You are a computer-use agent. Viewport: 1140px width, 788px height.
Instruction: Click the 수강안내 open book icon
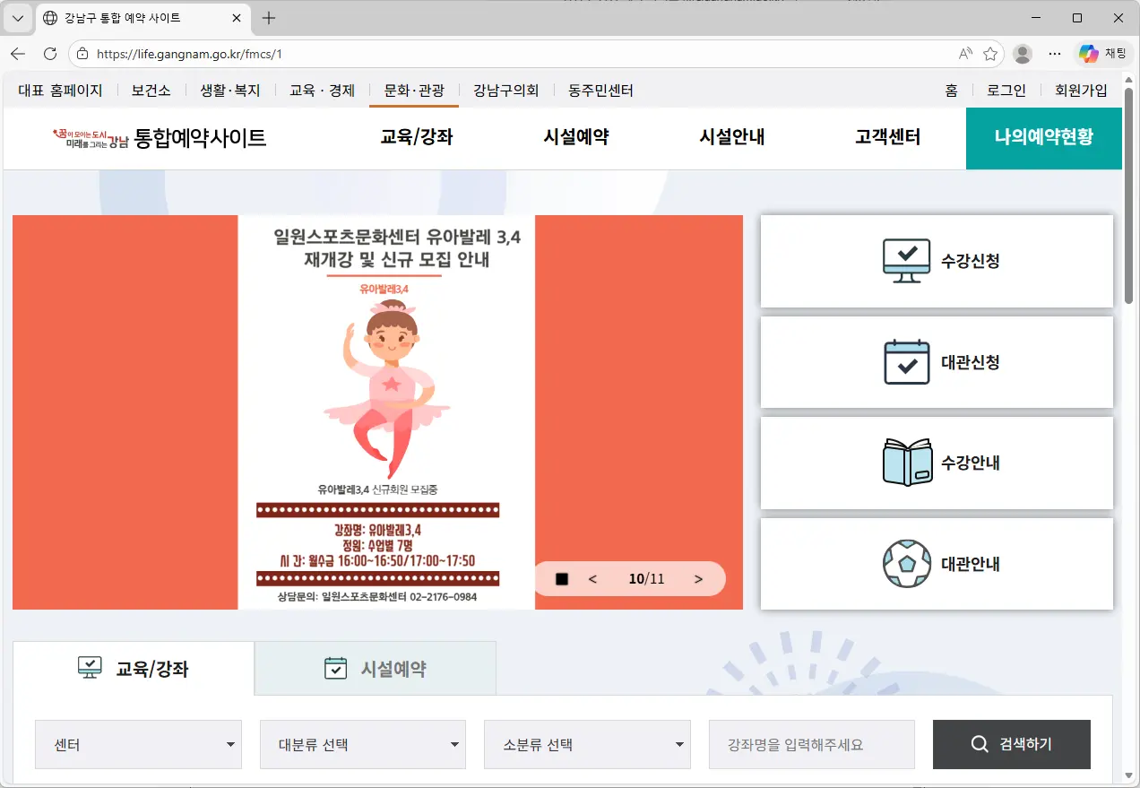tap(906, 463)
